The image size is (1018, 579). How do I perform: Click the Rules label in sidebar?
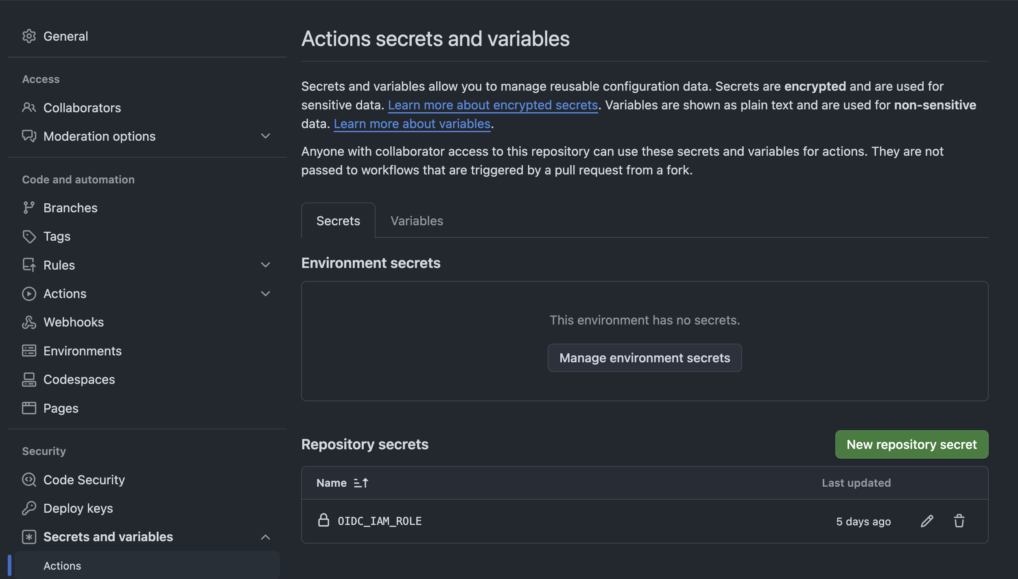59,265
